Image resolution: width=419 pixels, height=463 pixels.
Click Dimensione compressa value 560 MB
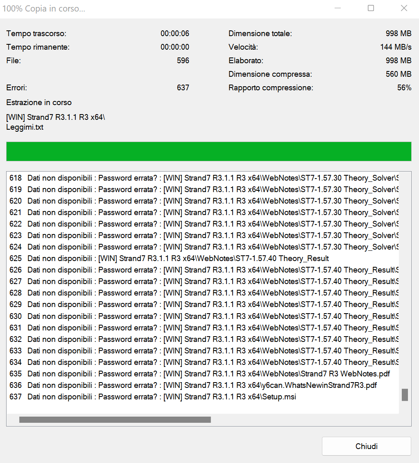point(399,74)
